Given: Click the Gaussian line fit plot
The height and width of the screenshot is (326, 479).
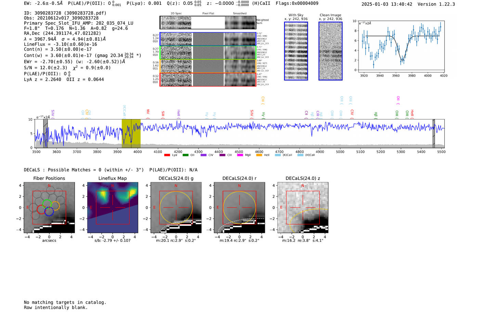Looking at the screenshot, I should pos(402,46).
